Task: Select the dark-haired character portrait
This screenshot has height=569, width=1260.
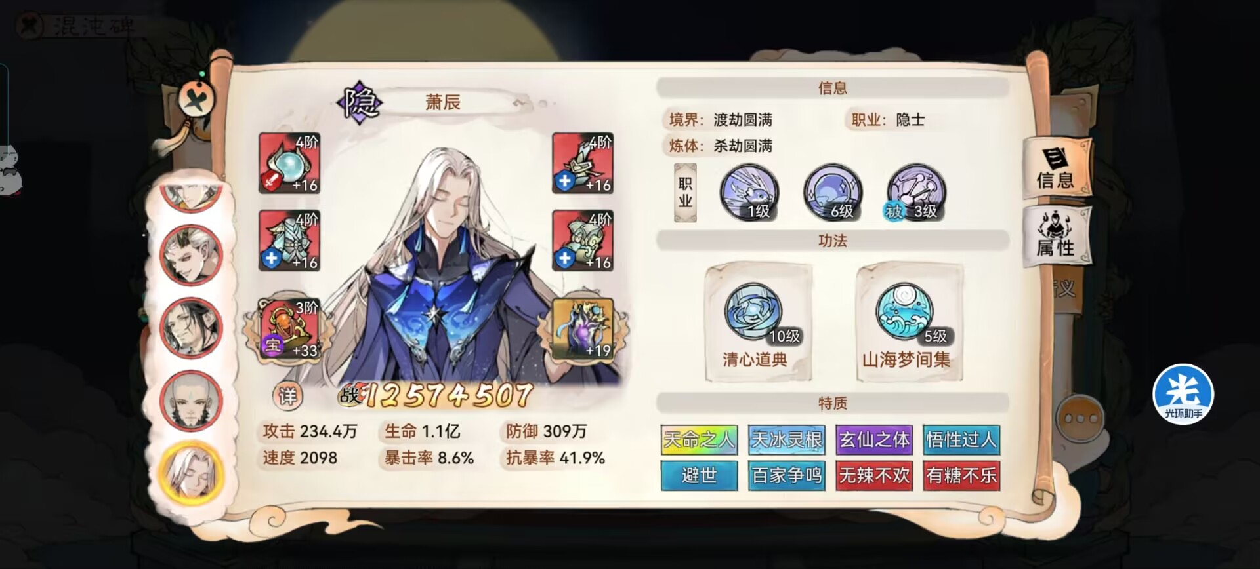Action: click(192, 326)
